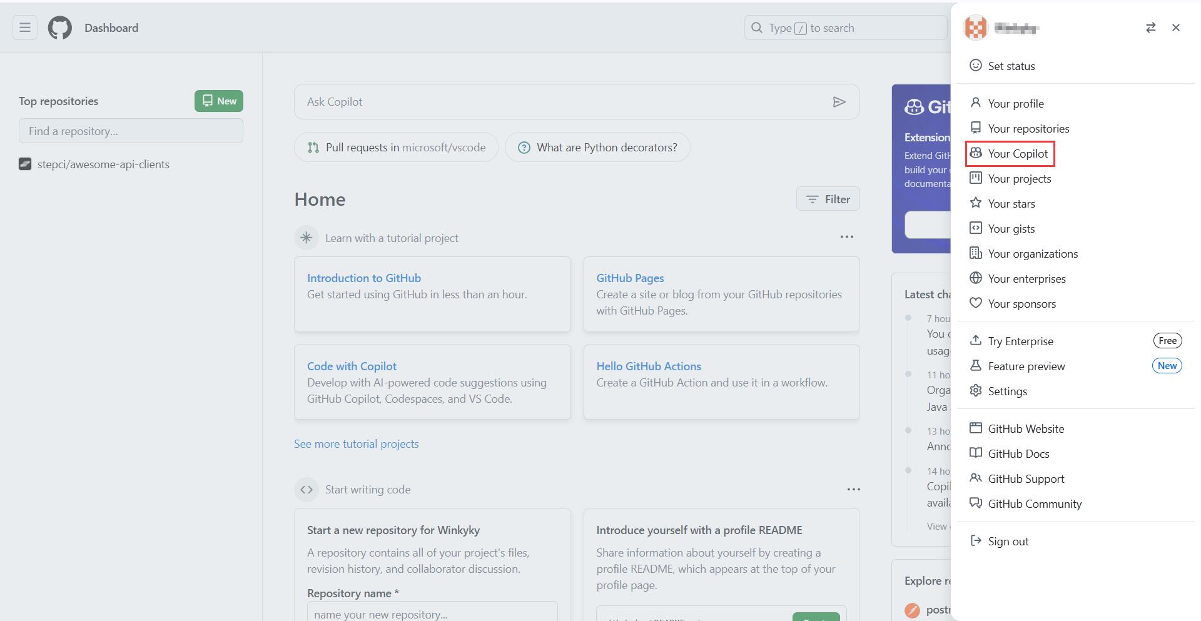This screenshot has width=1201, height=621.
Task: Open Your sponsors
Action: click(x=1075, y=303)
